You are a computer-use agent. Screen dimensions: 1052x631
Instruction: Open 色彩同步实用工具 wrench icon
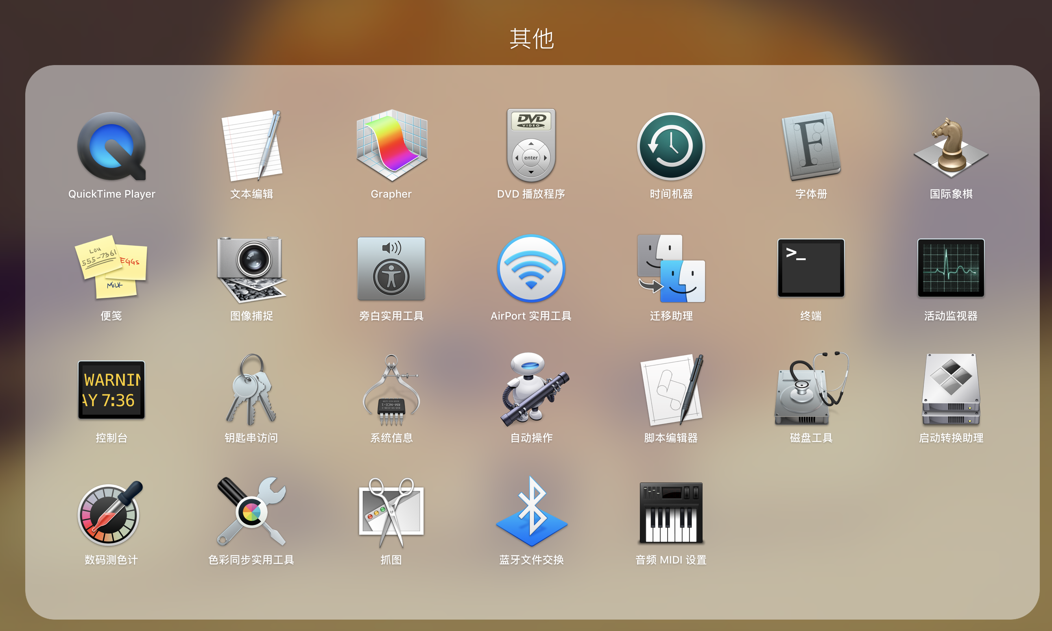click(251, 511)
